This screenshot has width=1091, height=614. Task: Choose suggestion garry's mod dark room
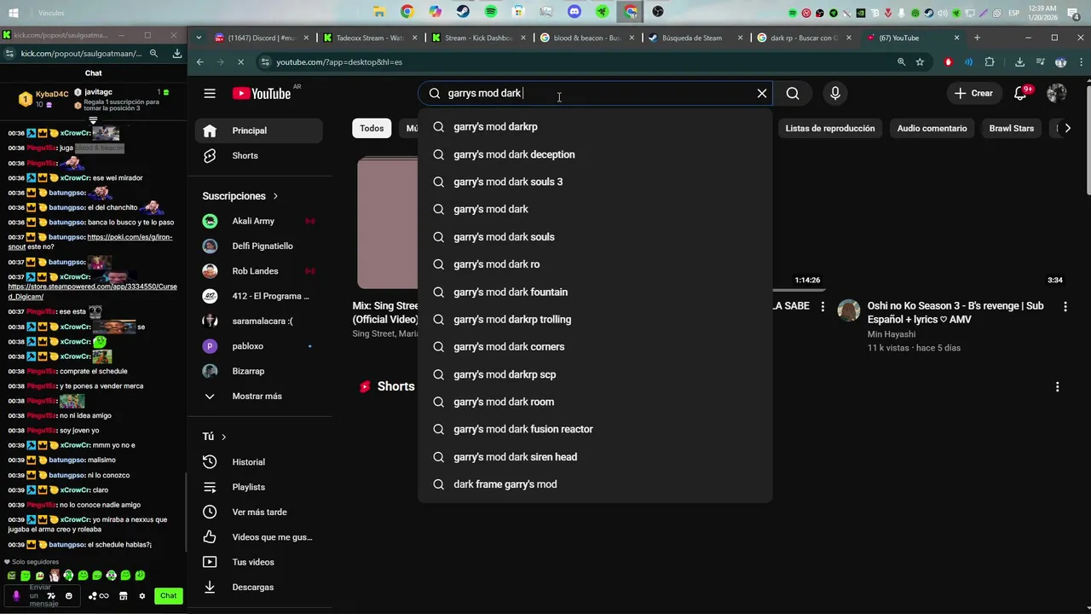point(595,402)
